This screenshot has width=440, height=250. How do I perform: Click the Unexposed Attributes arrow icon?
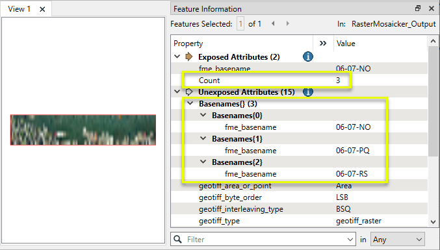tap(189, 92)
